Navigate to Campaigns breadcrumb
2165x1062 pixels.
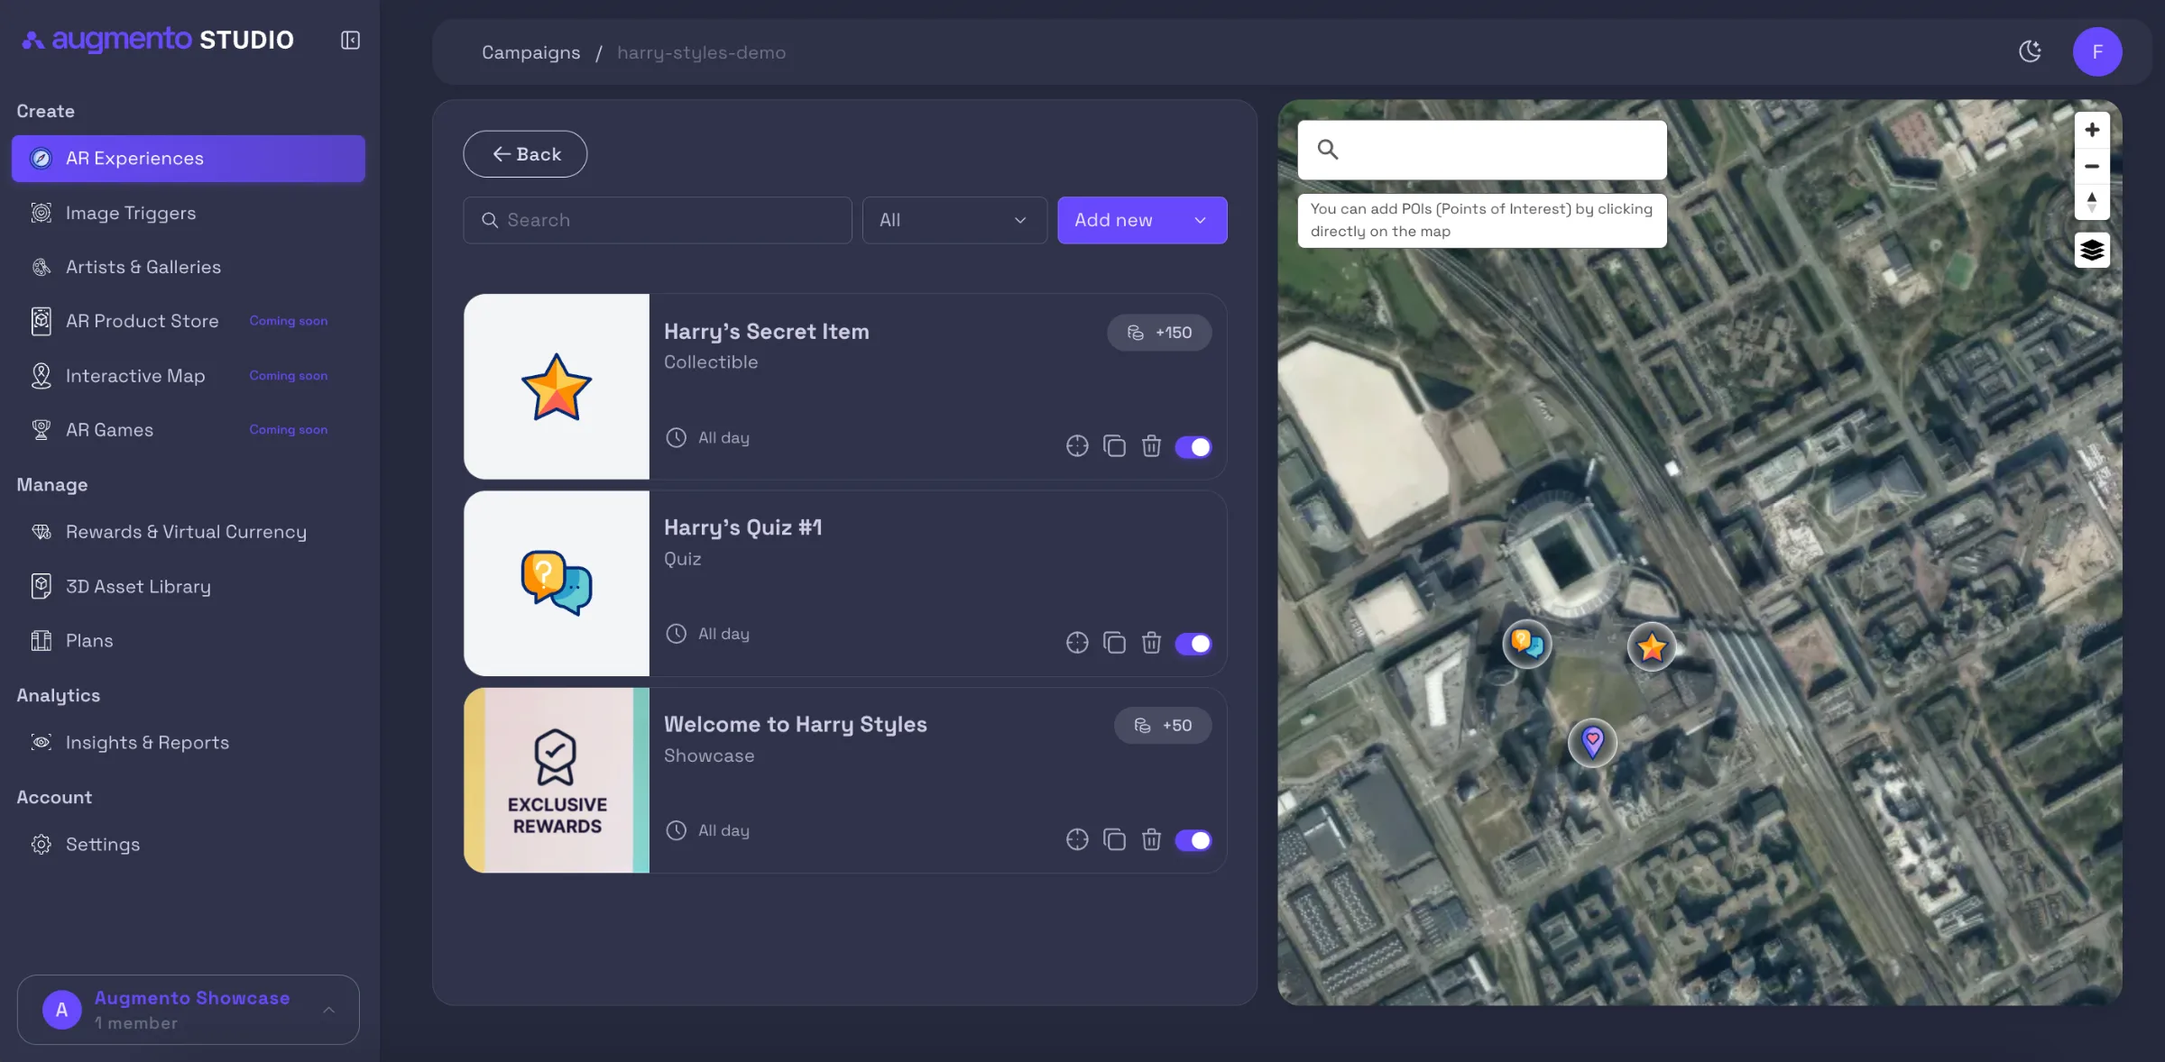(530, 52)
